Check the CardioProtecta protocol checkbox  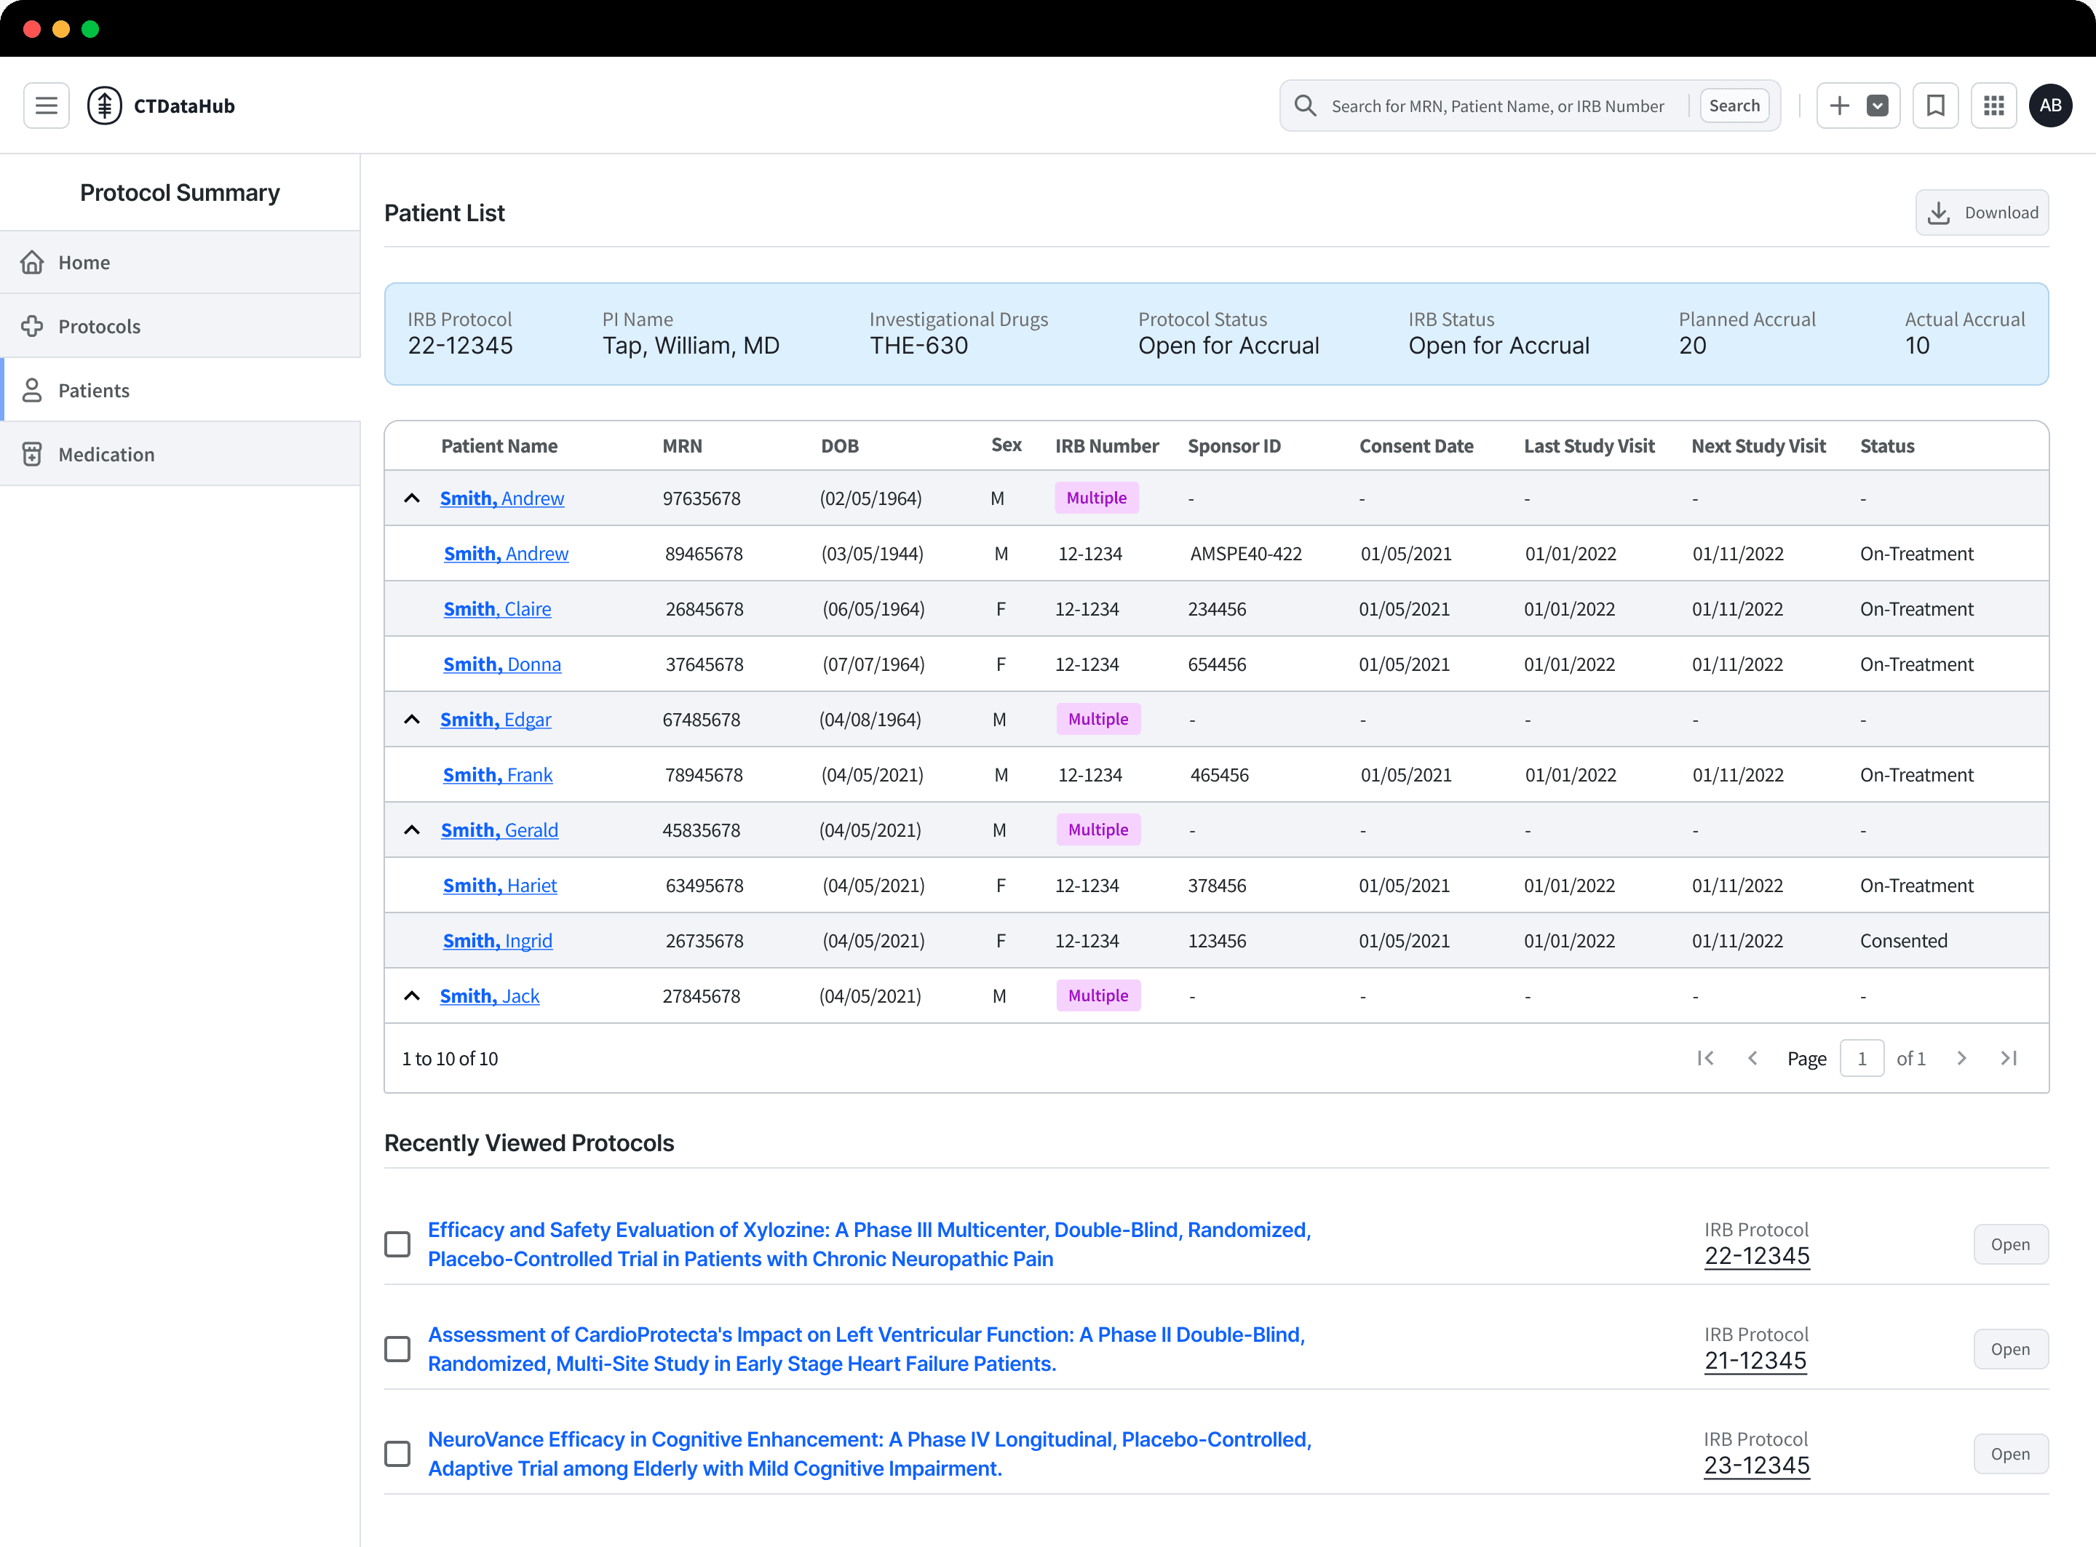click(397, 1348)
